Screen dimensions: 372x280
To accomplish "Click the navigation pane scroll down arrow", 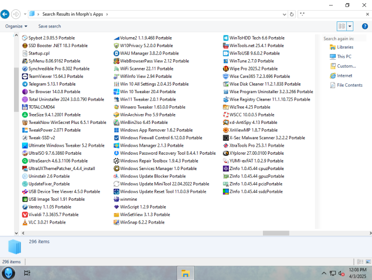I will [x=16, y=233].
